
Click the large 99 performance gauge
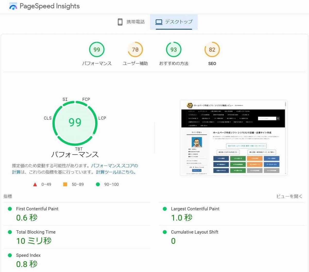[75, 123]
